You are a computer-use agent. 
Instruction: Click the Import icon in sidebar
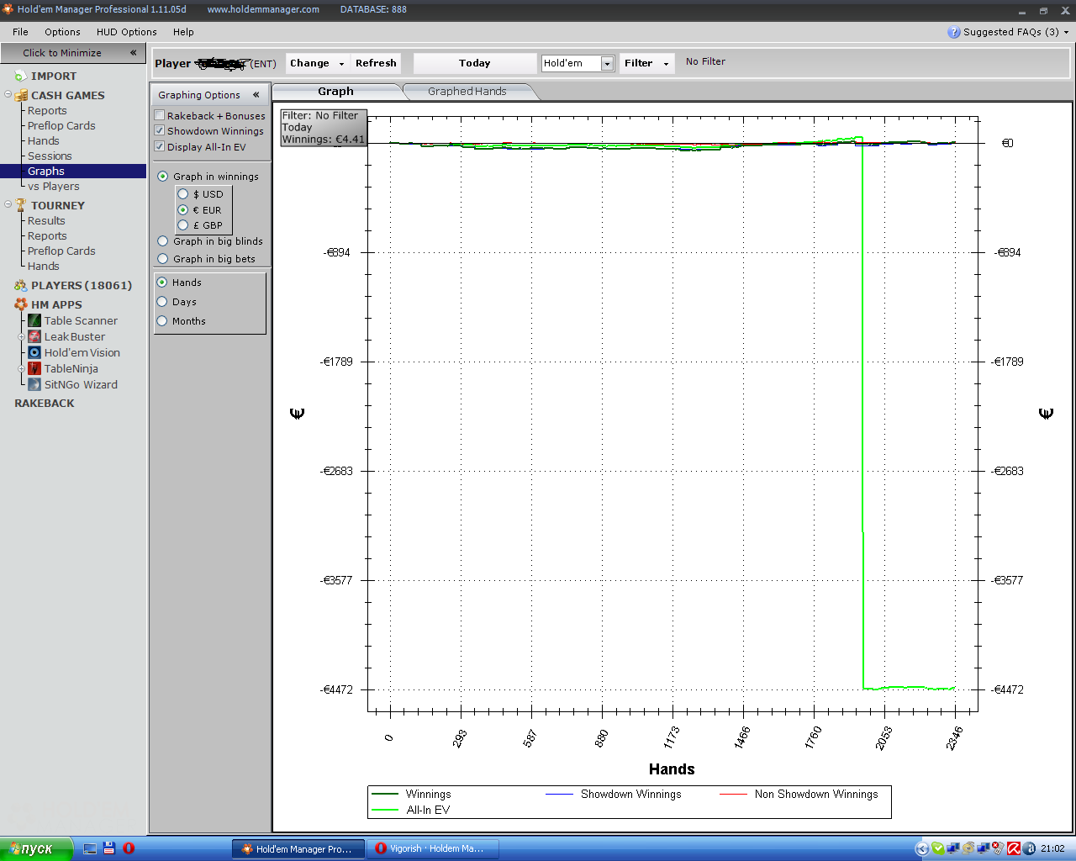click(x=21, y=76)
